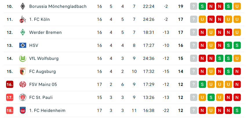Click Köln's first orange U form badge
The width and height of the screenshot is (246, 118).
tap(202, 19)
